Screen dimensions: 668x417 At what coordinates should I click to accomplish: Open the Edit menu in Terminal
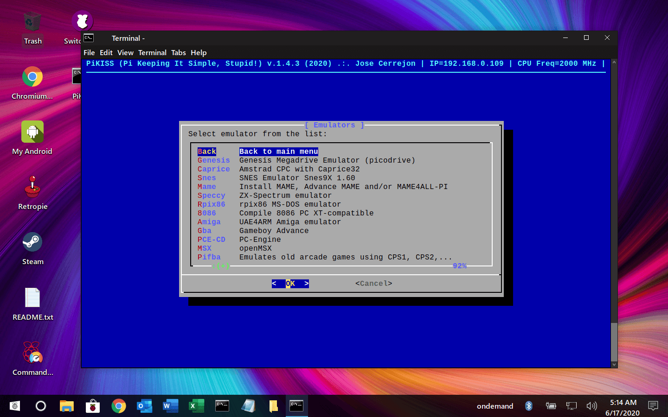point(106,52)
